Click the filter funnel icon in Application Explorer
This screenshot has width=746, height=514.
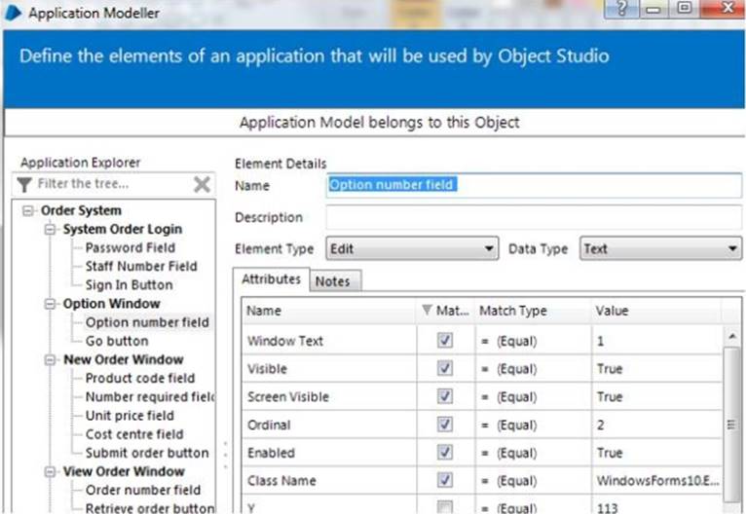pos(25,185)
